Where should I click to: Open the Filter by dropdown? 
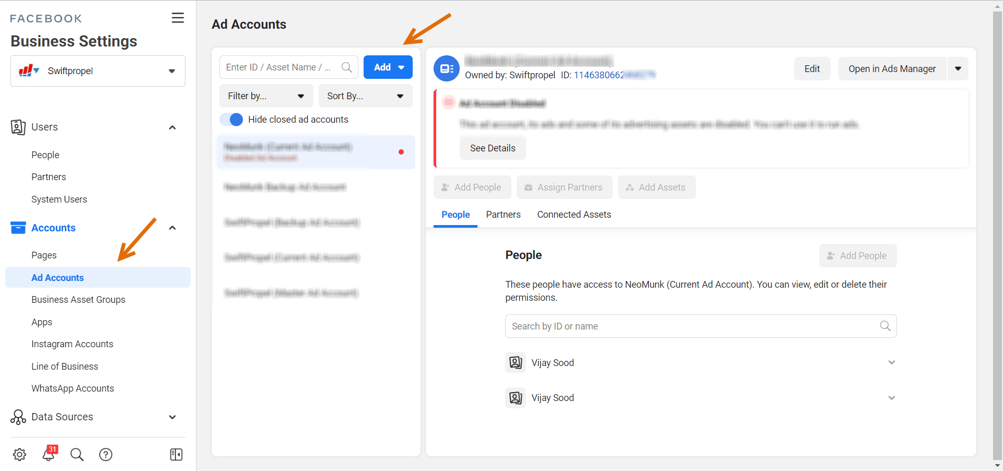(266, 96)
